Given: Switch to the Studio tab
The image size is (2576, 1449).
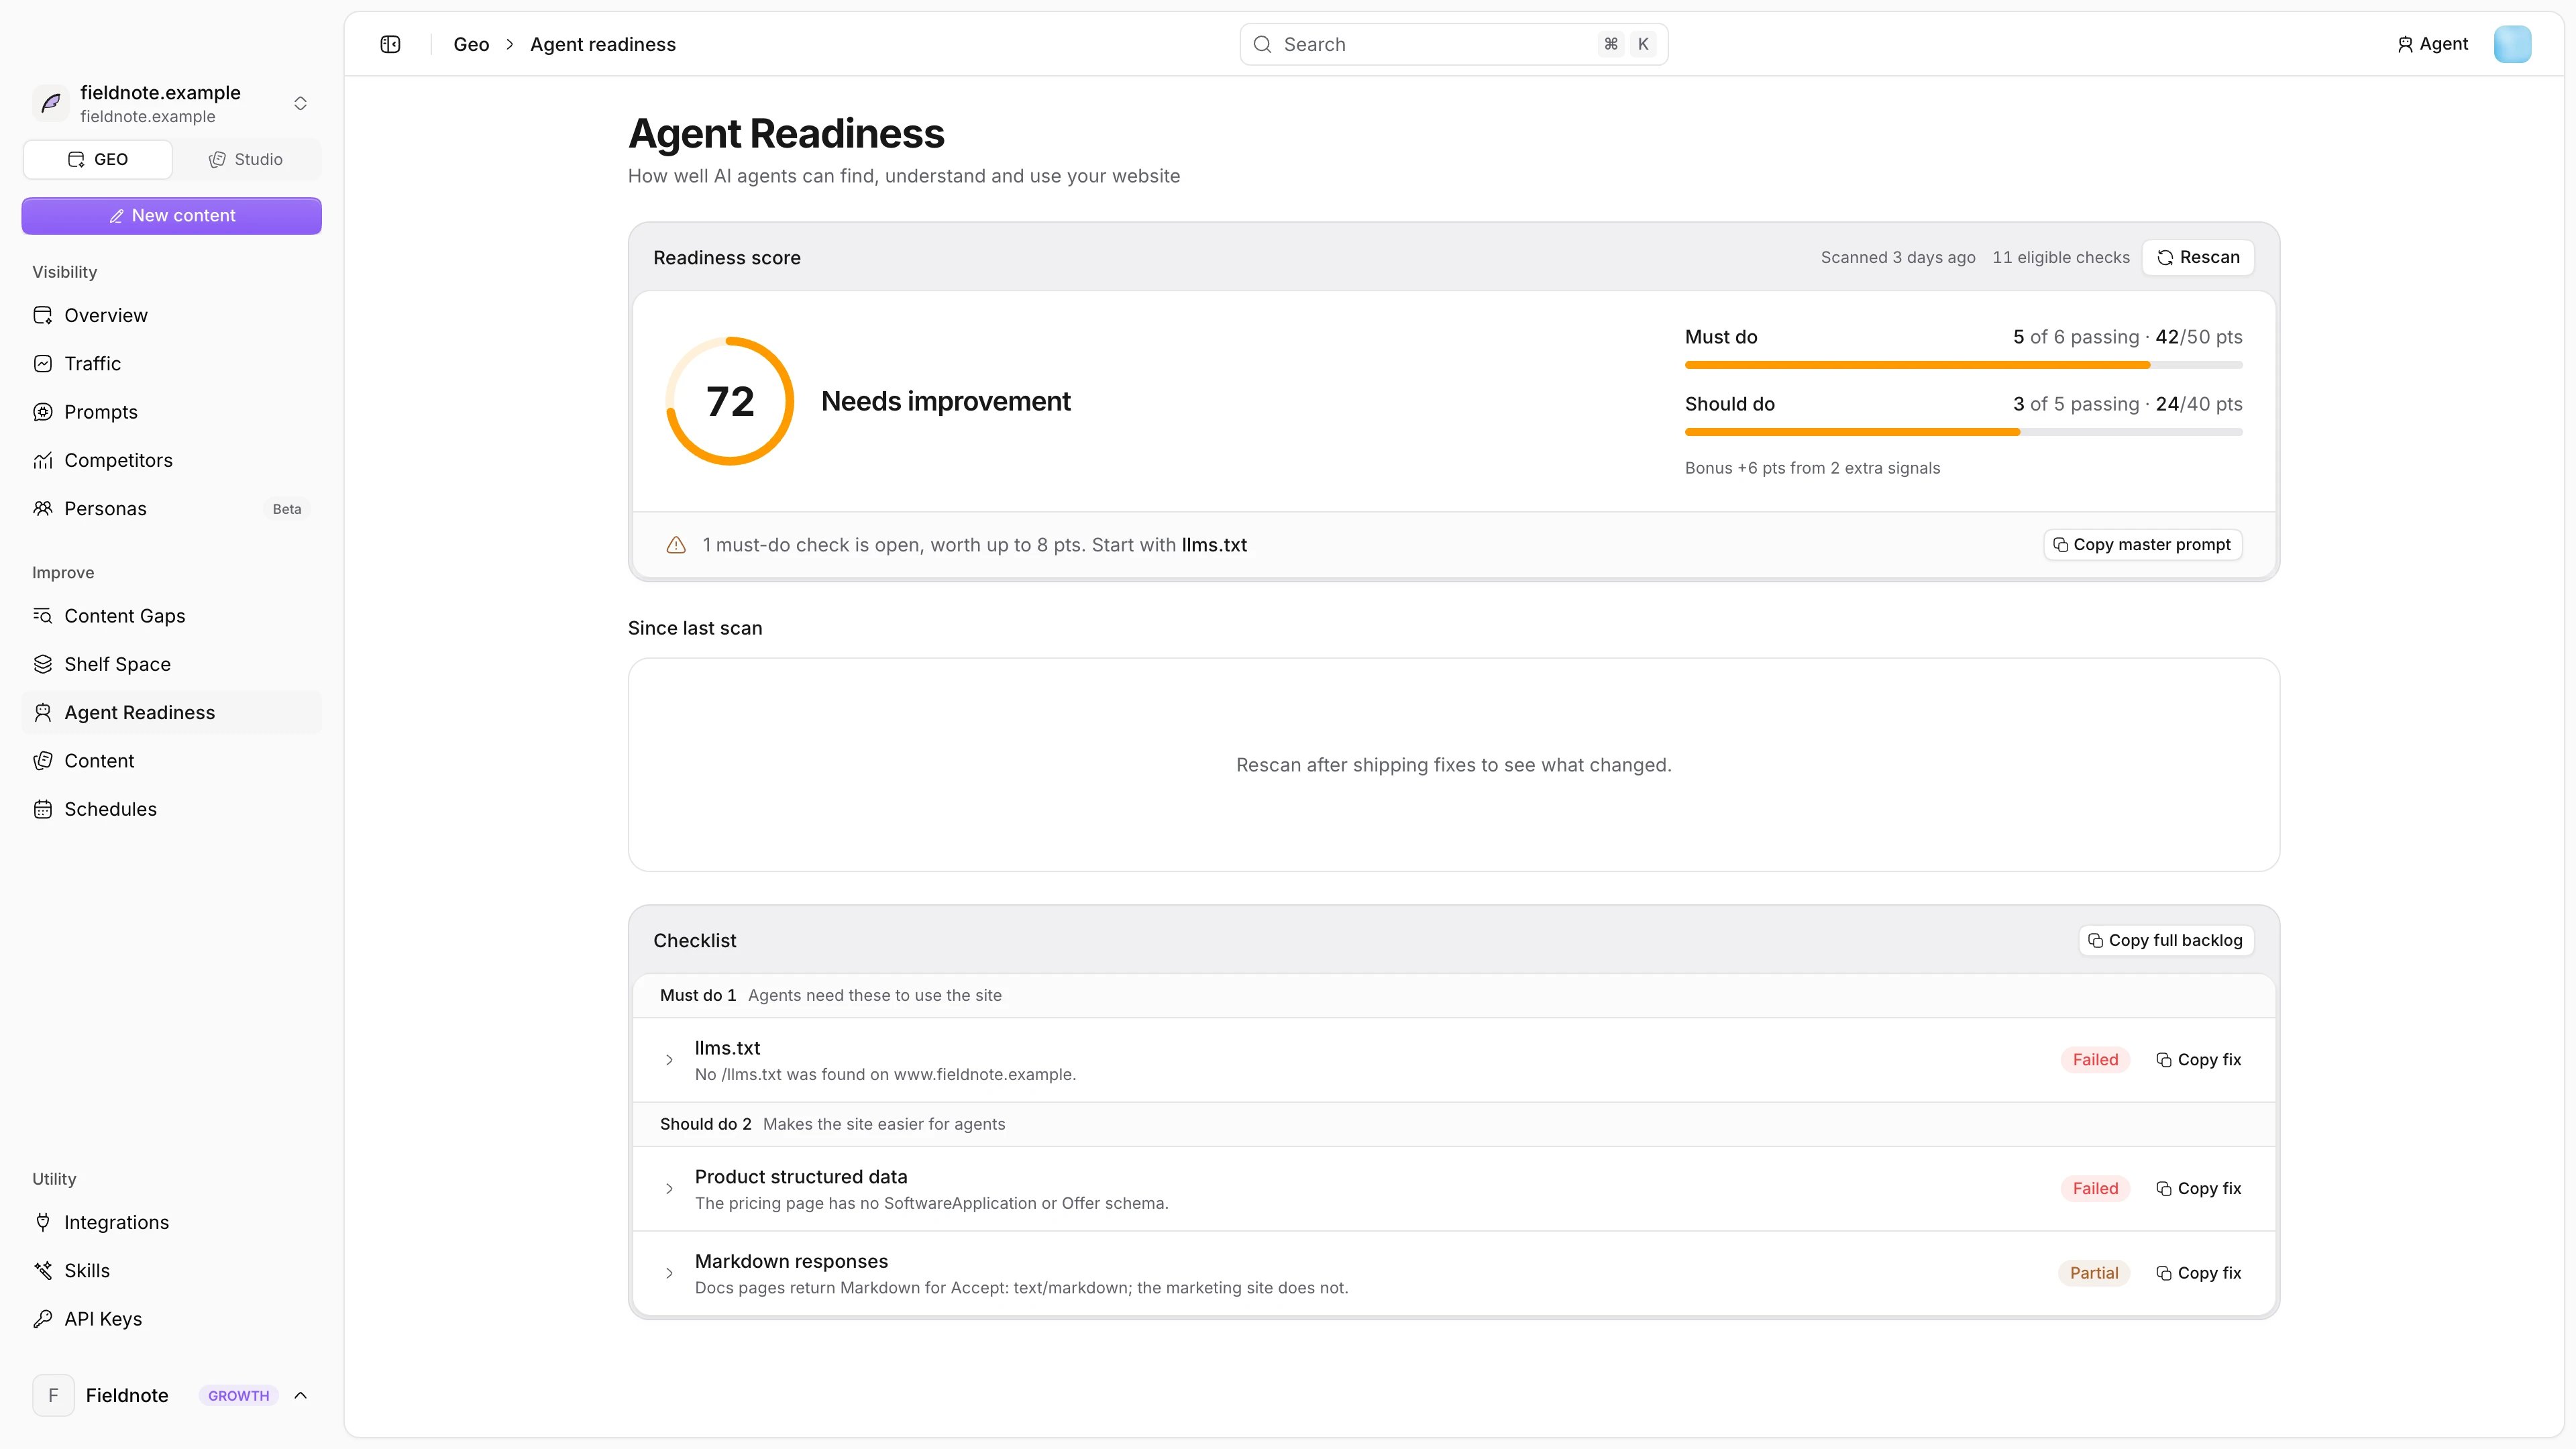Looking at the screenshot, I should point(246,159).
